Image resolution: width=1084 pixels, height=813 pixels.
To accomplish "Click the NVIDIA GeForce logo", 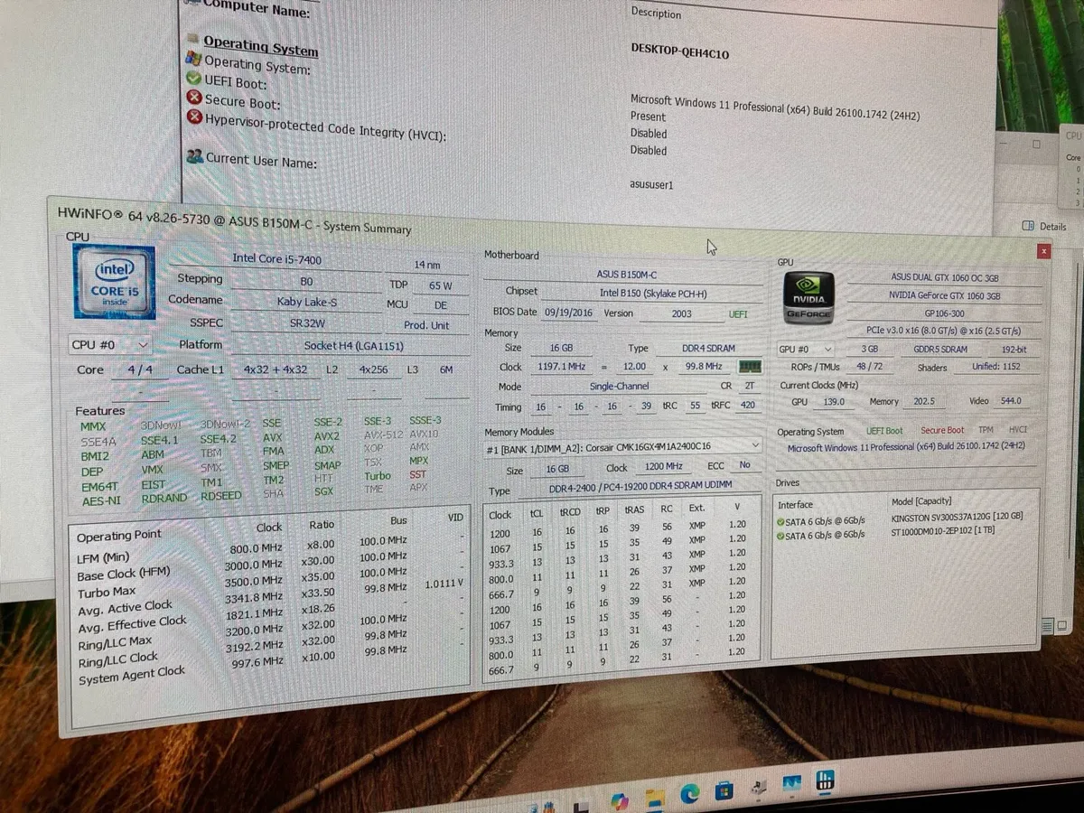I will tap(808, 297).
